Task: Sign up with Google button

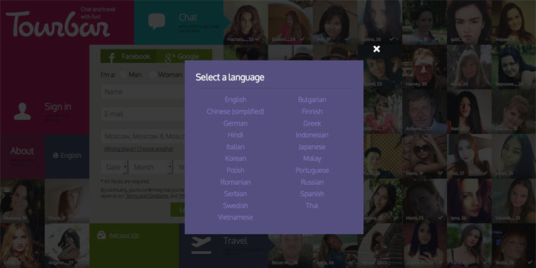Action: (184, 56)
